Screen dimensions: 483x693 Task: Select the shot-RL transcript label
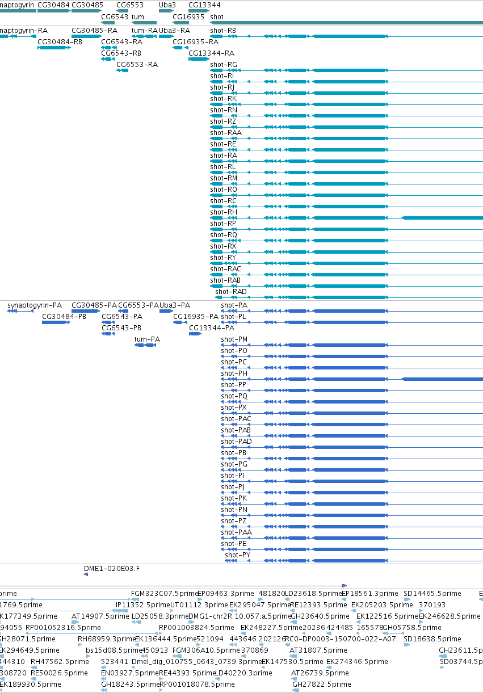(222, 166)
